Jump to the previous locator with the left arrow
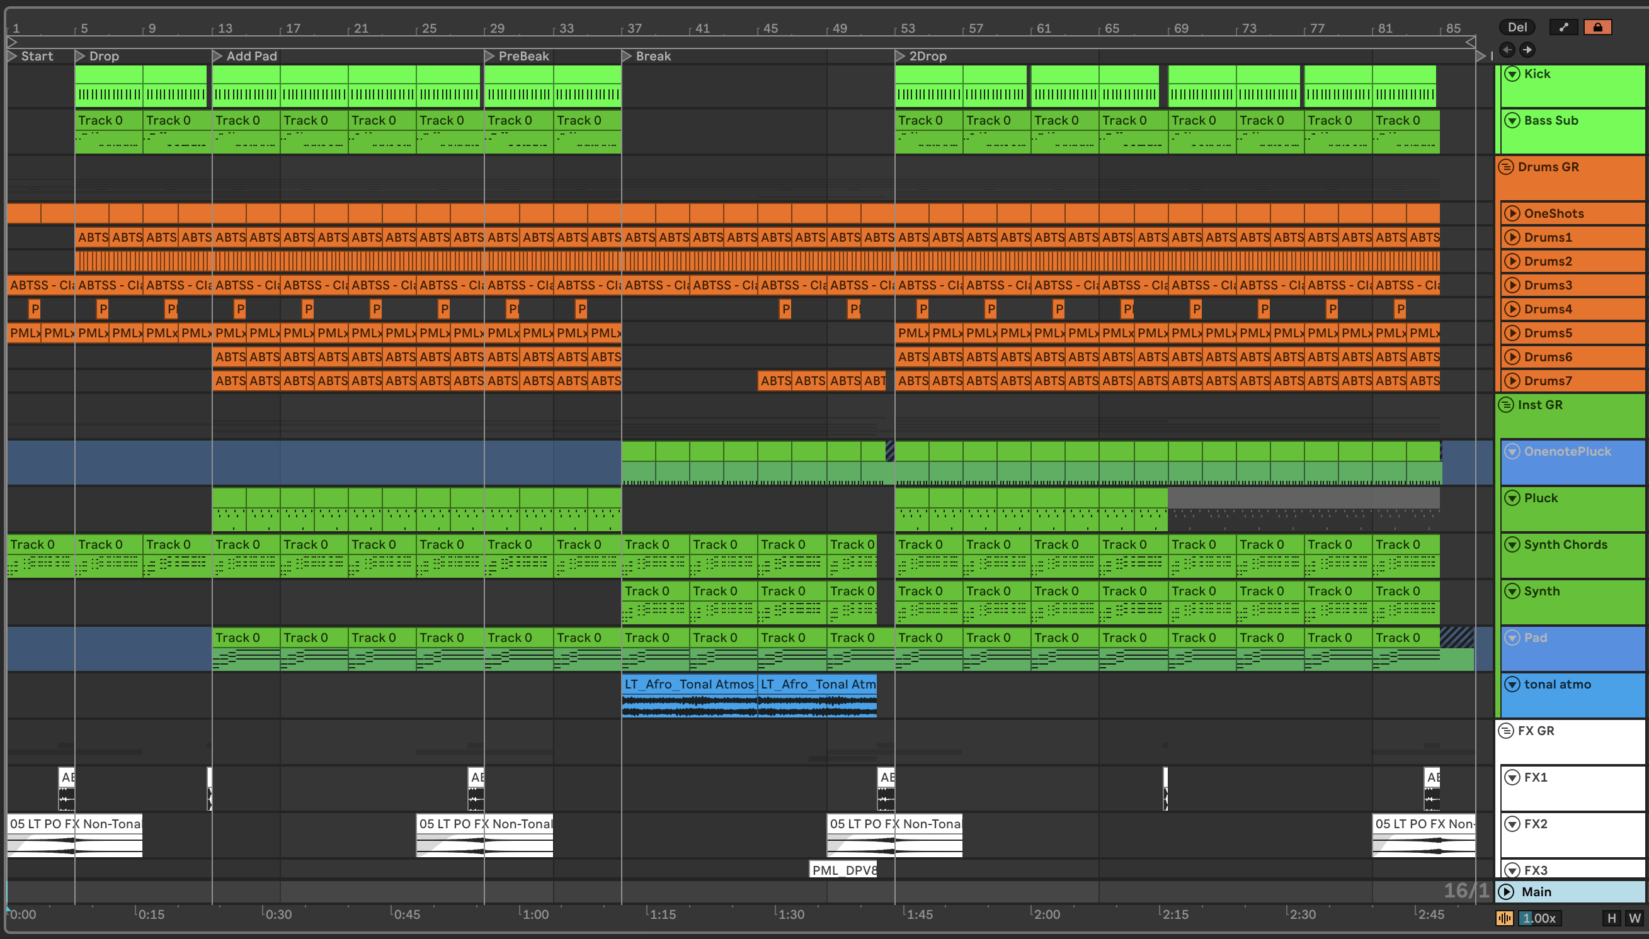This screenshot has height=939, width=1649. (x=1508, y=50)
